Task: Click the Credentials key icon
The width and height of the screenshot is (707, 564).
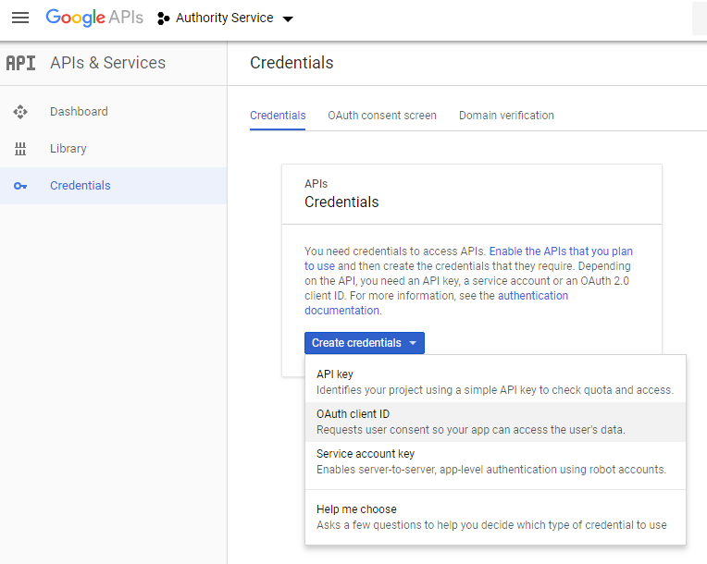Action: click(20, 186)
